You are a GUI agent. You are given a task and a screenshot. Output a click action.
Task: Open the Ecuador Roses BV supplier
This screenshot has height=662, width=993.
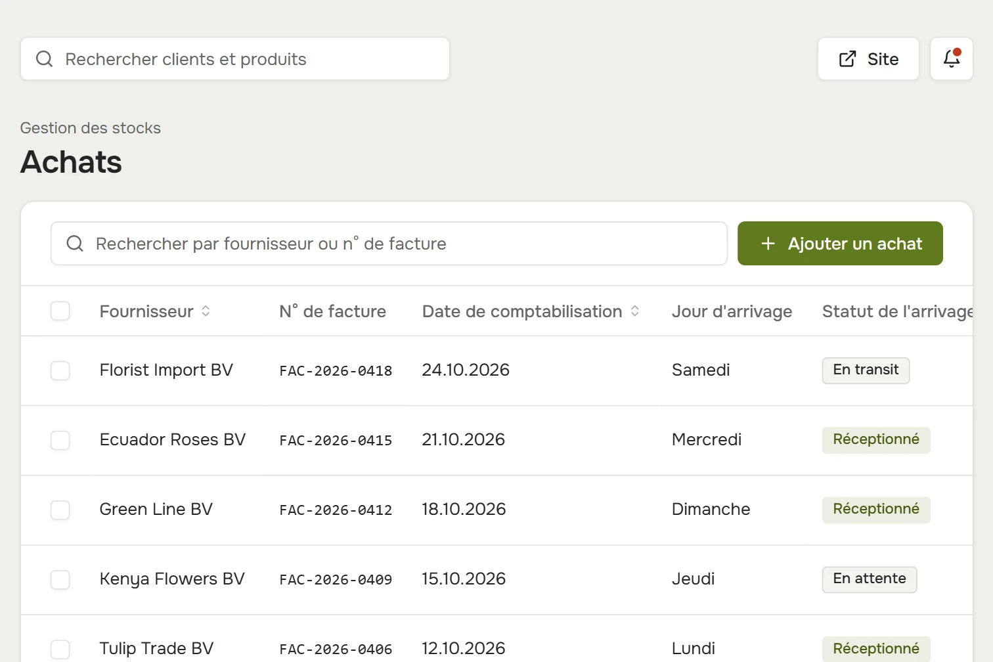coord(173,440)
